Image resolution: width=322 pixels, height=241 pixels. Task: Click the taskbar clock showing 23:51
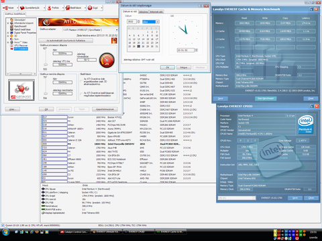point(313,232)
